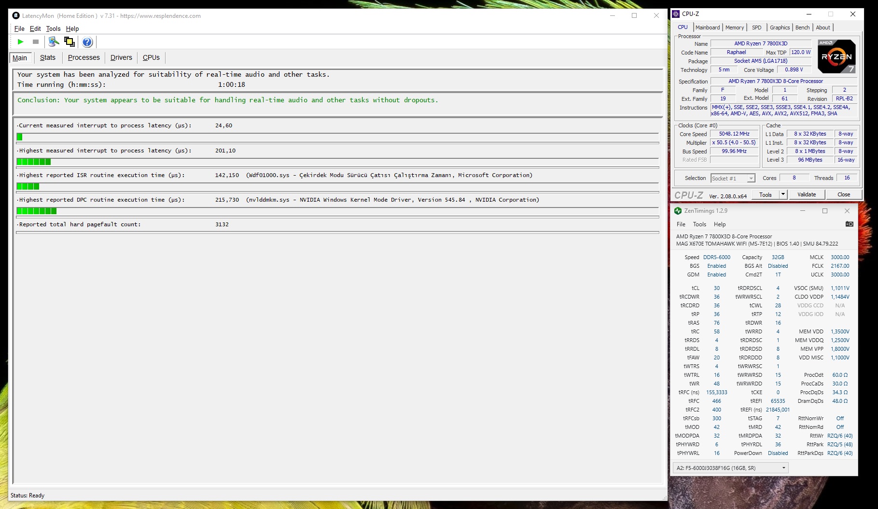Select the Bench tab in CPU-Z
The image size is (878, 509).
click(x=803, y=28)
